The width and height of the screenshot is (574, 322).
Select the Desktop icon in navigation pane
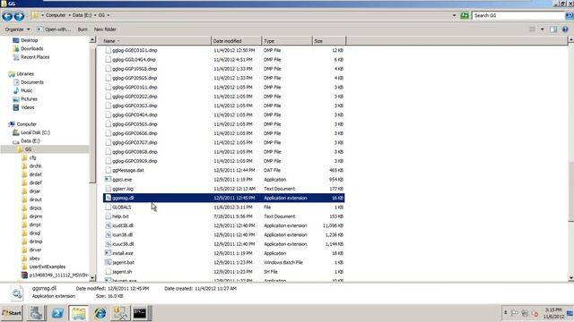point(16,40)
